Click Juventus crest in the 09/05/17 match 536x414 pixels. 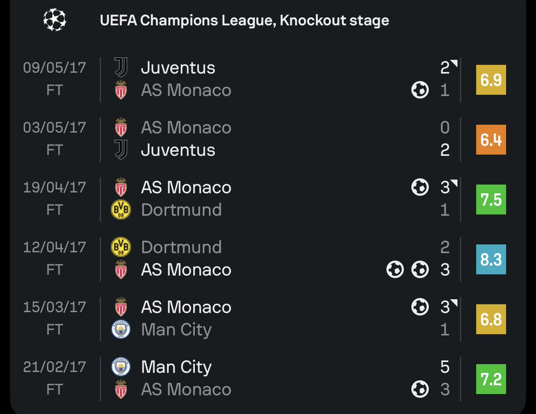coord(121,68)
